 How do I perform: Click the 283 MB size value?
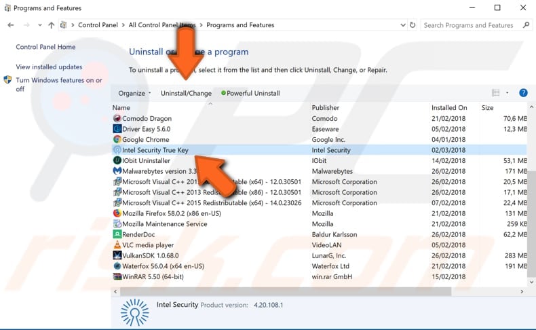[x=516, y=255]
